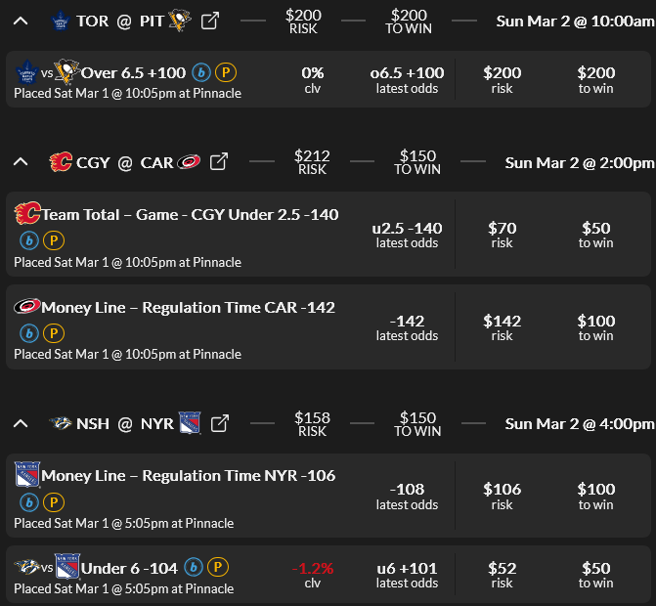Click the o6.5 +100 latest odds value

pos(407,73)
